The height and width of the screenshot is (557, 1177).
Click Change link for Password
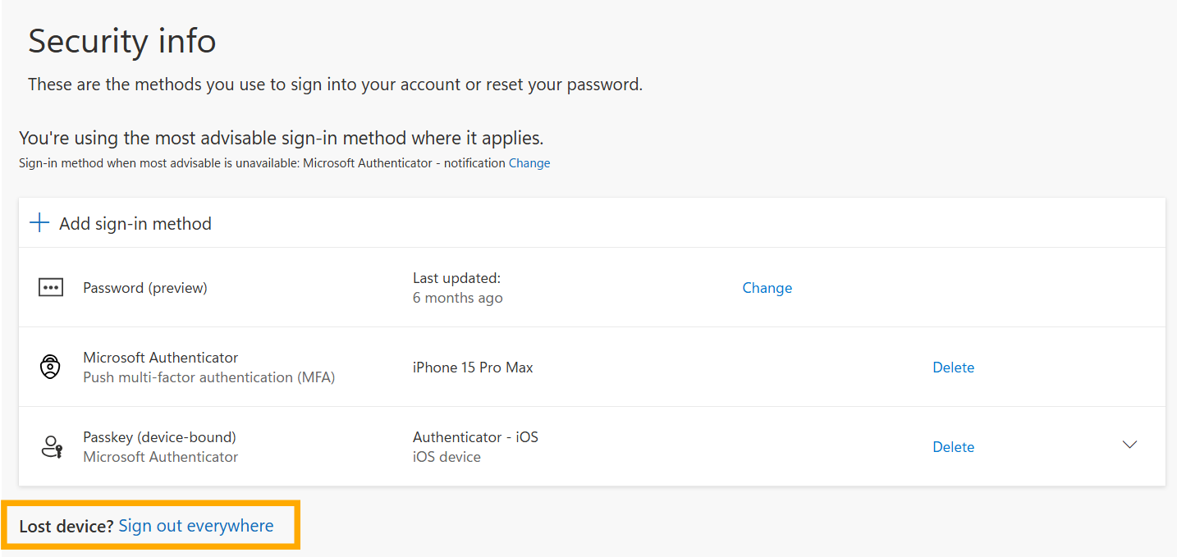767,288
